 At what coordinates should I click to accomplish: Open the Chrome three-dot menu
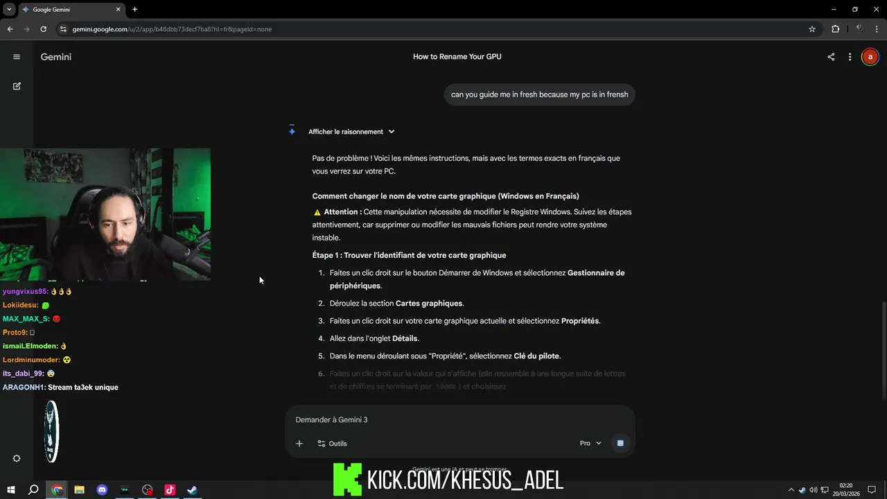coord(877,29)
